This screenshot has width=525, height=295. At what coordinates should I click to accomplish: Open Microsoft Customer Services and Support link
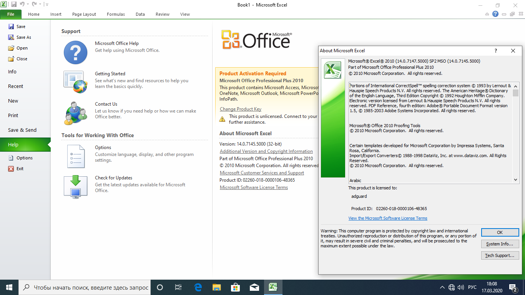click(262, 173)
